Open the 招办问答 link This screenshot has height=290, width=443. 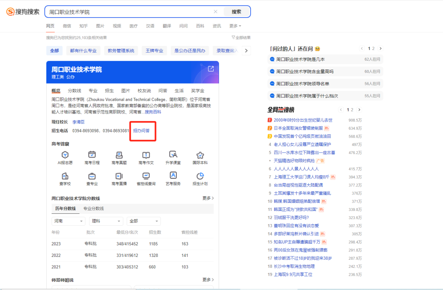(x=142, y=131)
